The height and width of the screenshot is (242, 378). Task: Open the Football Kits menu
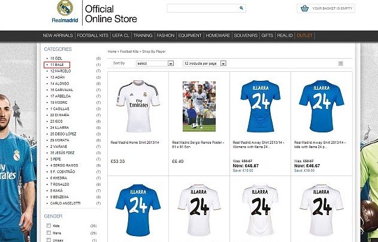point(93,35)
